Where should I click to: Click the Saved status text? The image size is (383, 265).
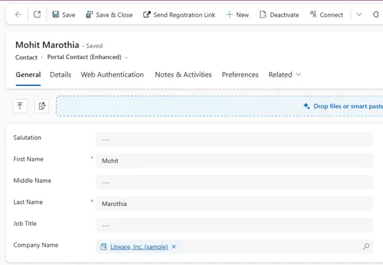pyautogui.click(x=94, y=46)
